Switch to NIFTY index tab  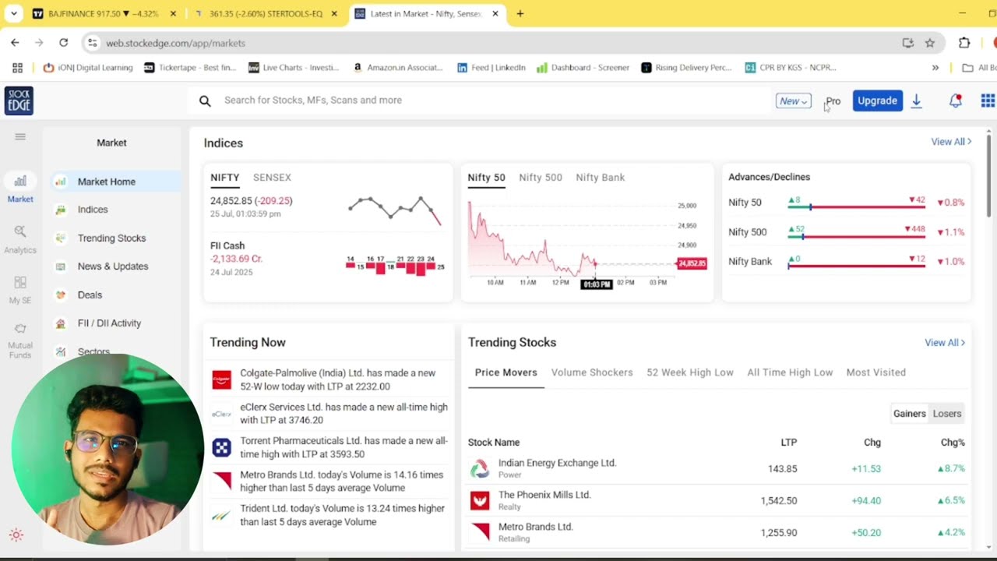tap(225, 178)
